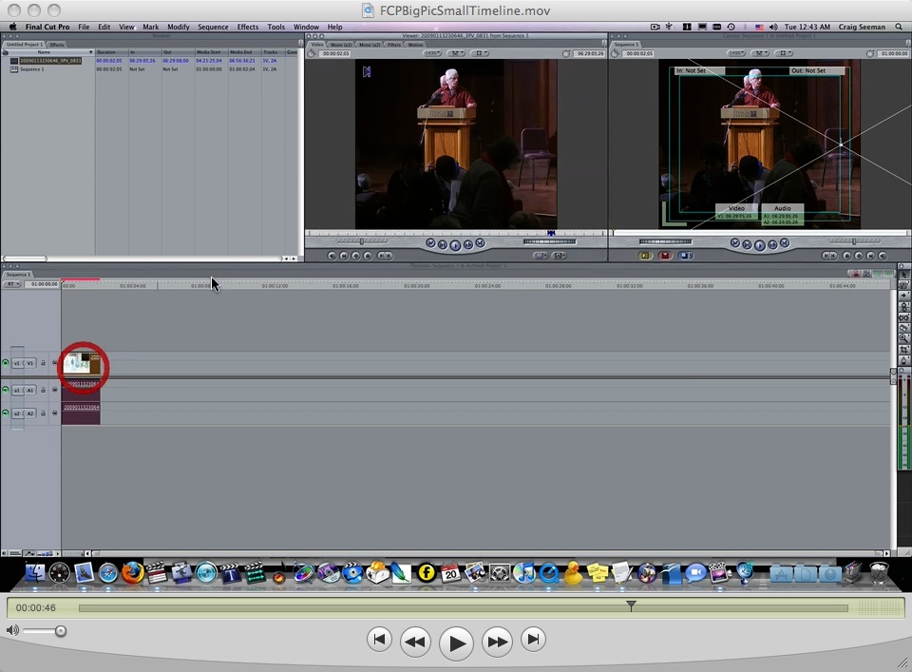The image size is (912, 672).
Task: Open Firefox from the Dock
Action: (x=133, y=573)
